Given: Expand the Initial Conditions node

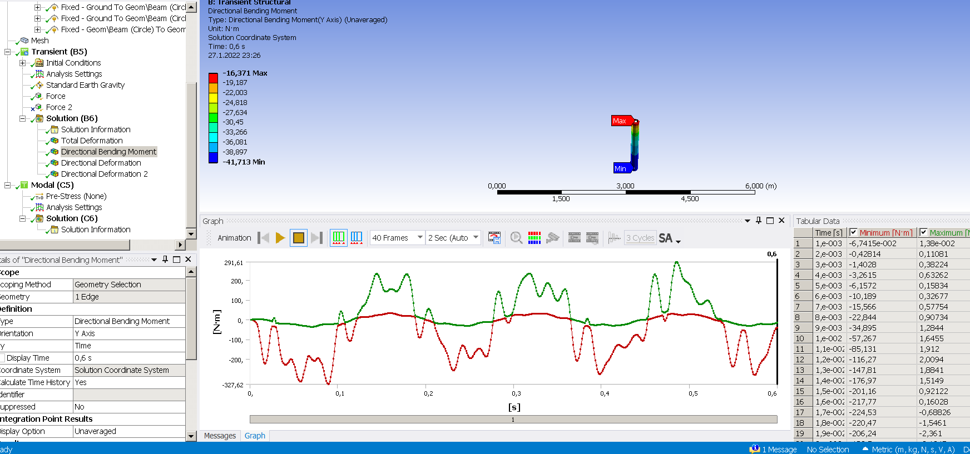Looking at the screenshot, I should click(x=22, y=63).
